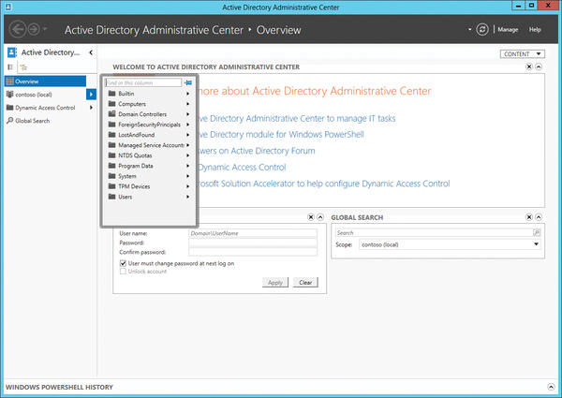
Task: Click the Global Search text box
Action: click(x=434, y=233)
